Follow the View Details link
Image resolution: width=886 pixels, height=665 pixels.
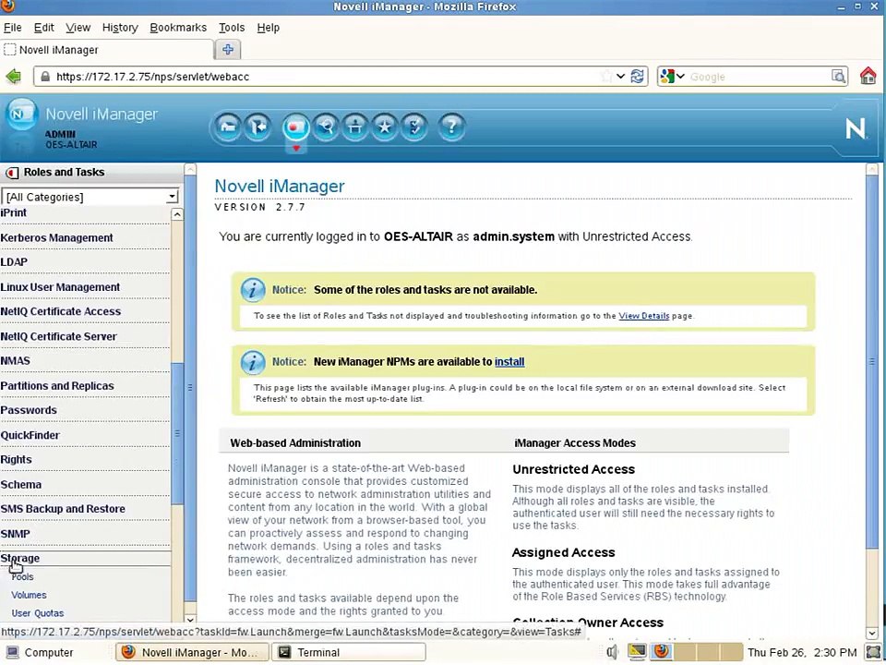(643, 316)
